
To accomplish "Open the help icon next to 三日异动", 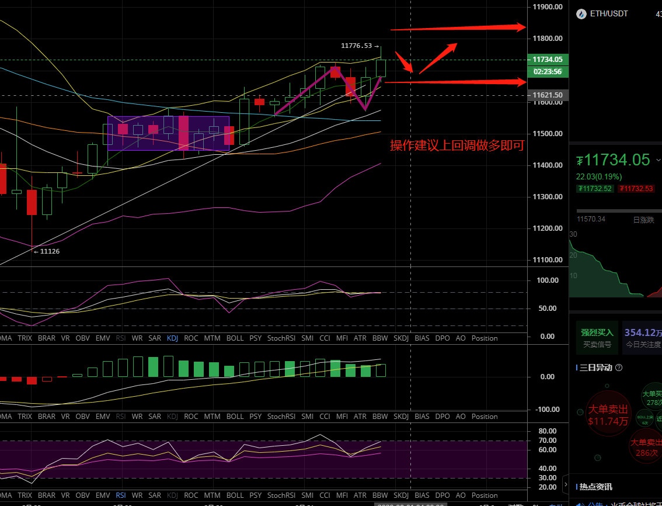I will [x=619, y=368].
